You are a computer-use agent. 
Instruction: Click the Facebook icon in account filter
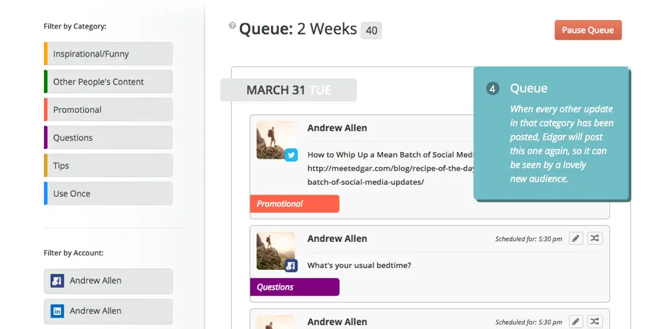pos(57,280)
